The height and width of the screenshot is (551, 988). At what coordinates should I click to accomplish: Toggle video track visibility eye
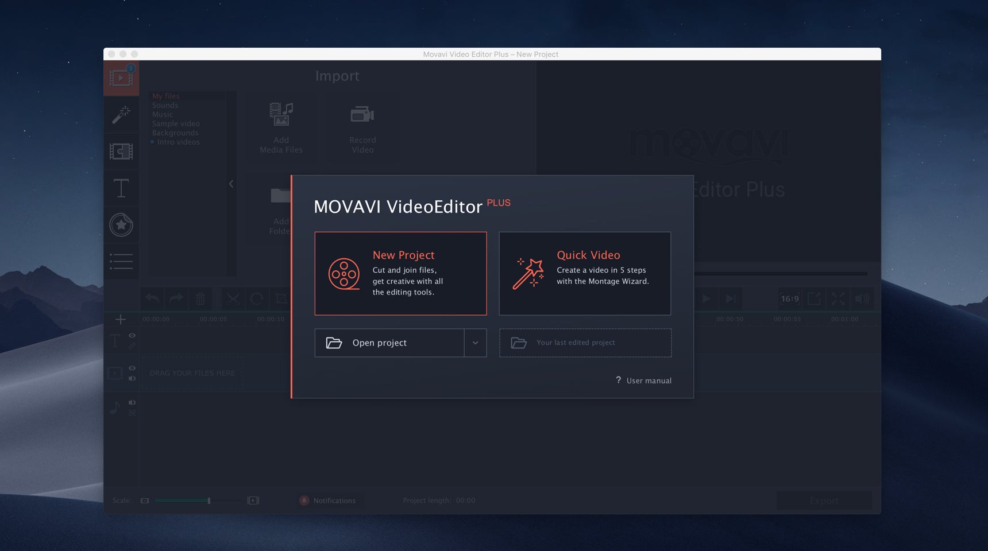coord(132,368)
